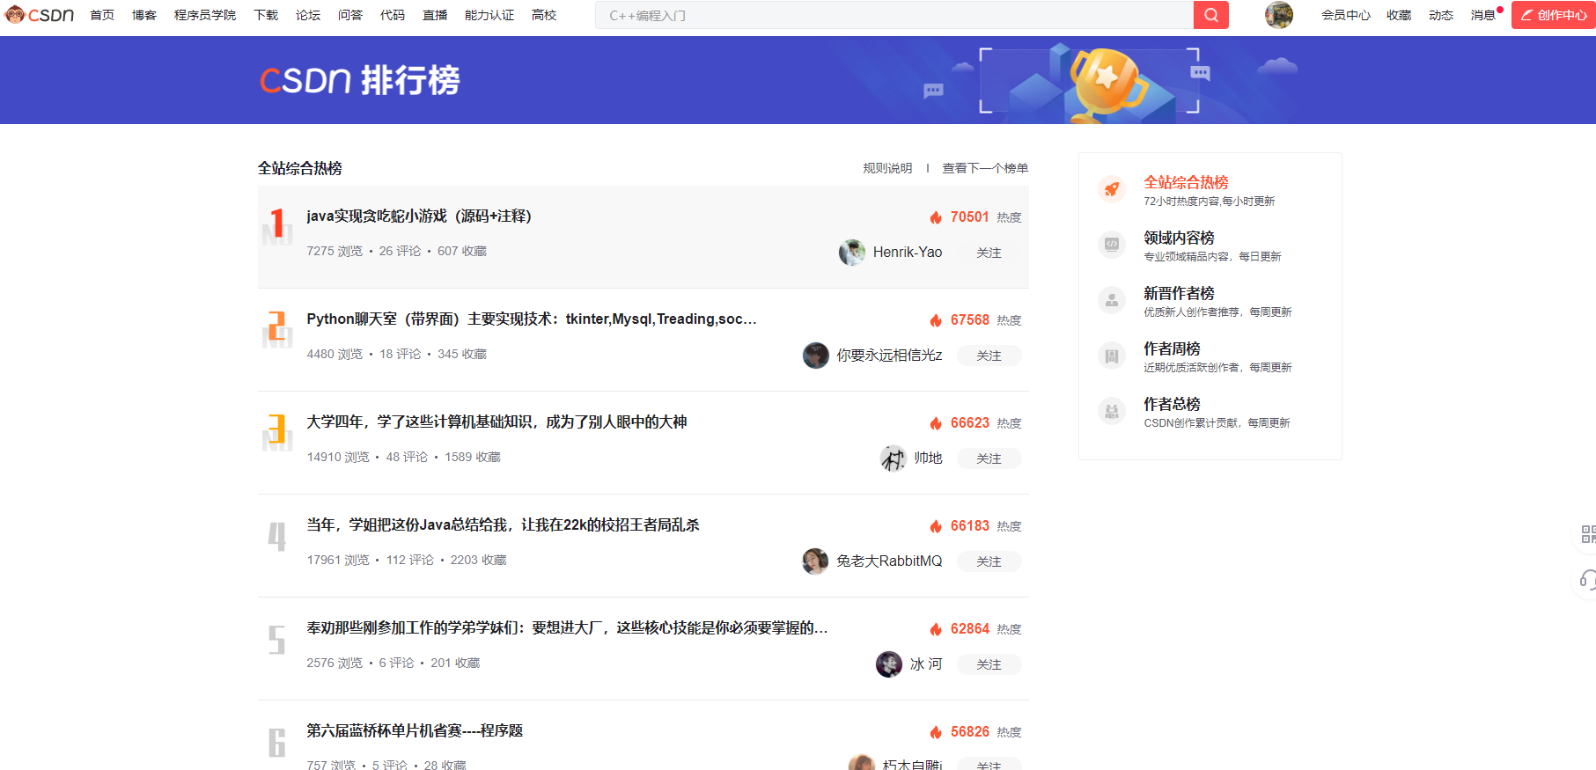
Task: Click author name 你要永远相信光z
Action: point(889,356)
